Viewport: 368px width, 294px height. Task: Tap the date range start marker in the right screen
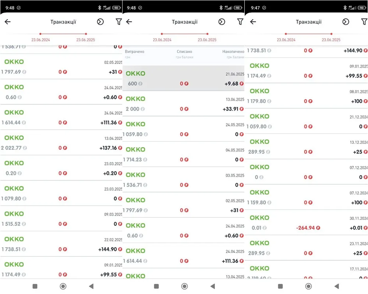tap(286, 34)
